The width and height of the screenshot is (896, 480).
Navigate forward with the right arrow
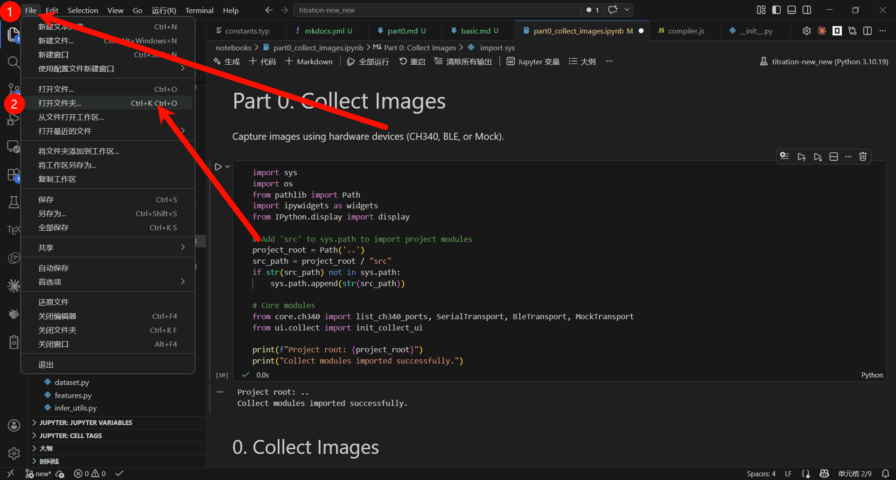point(284,10)
